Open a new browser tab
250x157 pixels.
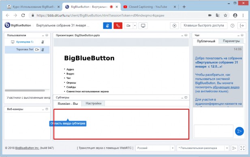click(184, 7)
